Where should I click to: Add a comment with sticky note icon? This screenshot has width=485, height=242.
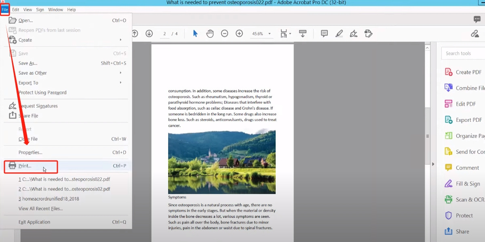point(324,33)
